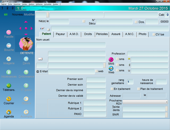Click into the E-Mail input field
The height and width of the screenshot is (130, 170).
pos(71,71)
